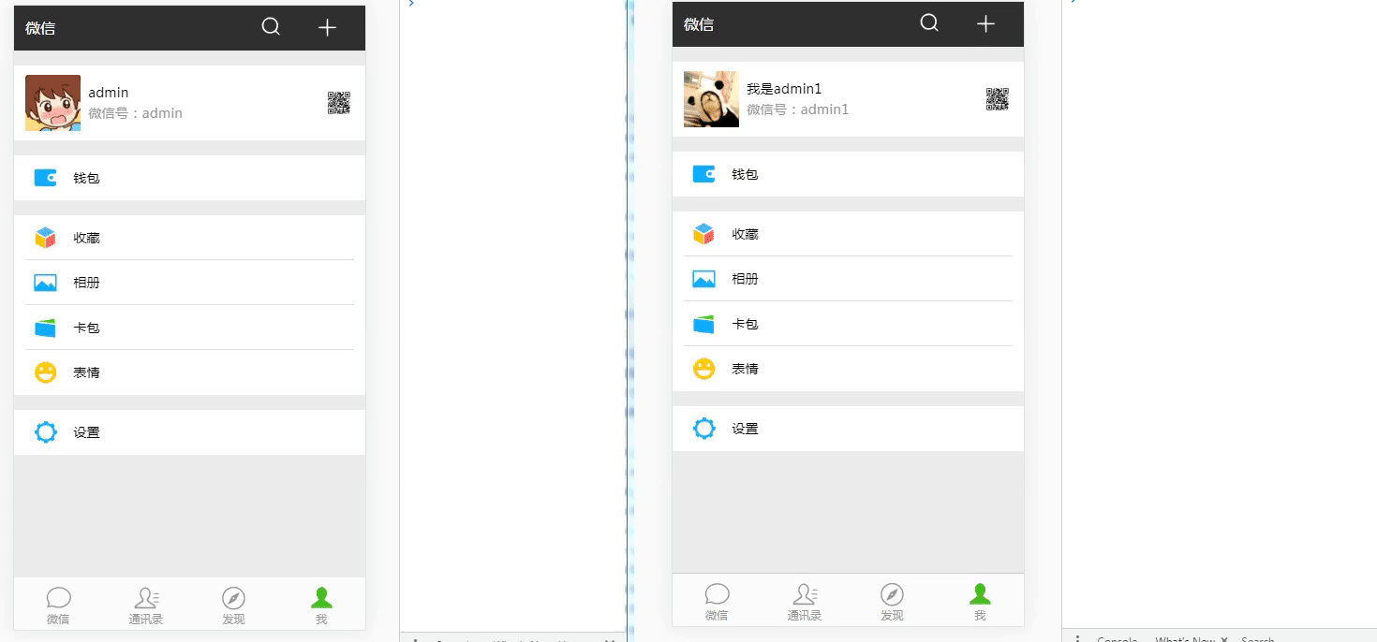The width and height of the screenshot is (1377, 642).
Task: Open 钱包 label in admin window
Action: [87, 178]
